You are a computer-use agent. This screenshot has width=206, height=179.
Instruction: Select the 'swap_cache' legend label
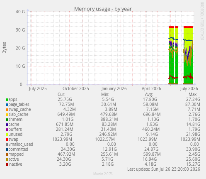[x=19, y=110]
